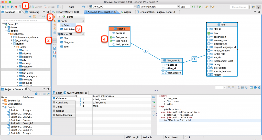Image resolution: width=262 pixels, height=140 pixels.
Task: Click the arrange diagram layout icon
Action: pos(238,88)
